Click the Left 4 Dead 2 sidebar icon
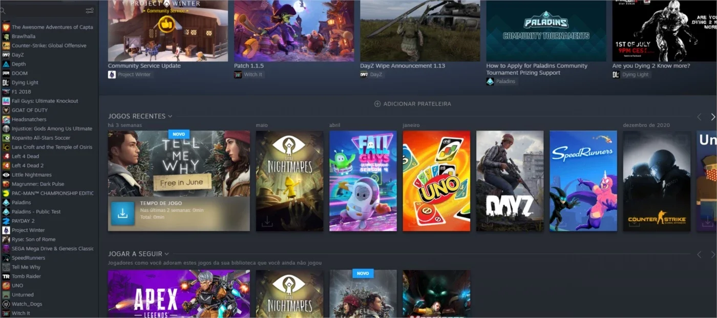Screen dimensions: 717x318 (6, 165)
